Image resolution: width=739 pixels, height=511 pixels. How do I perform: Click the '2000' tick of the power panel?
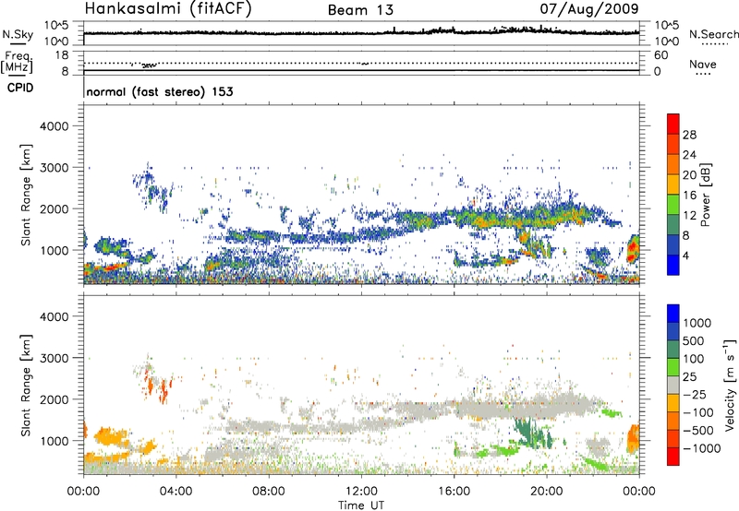[55, 208]
